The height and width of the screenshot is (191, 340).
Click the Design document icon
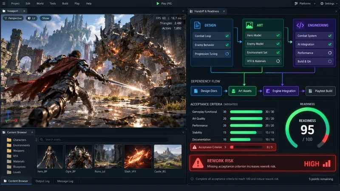(197, 25)
